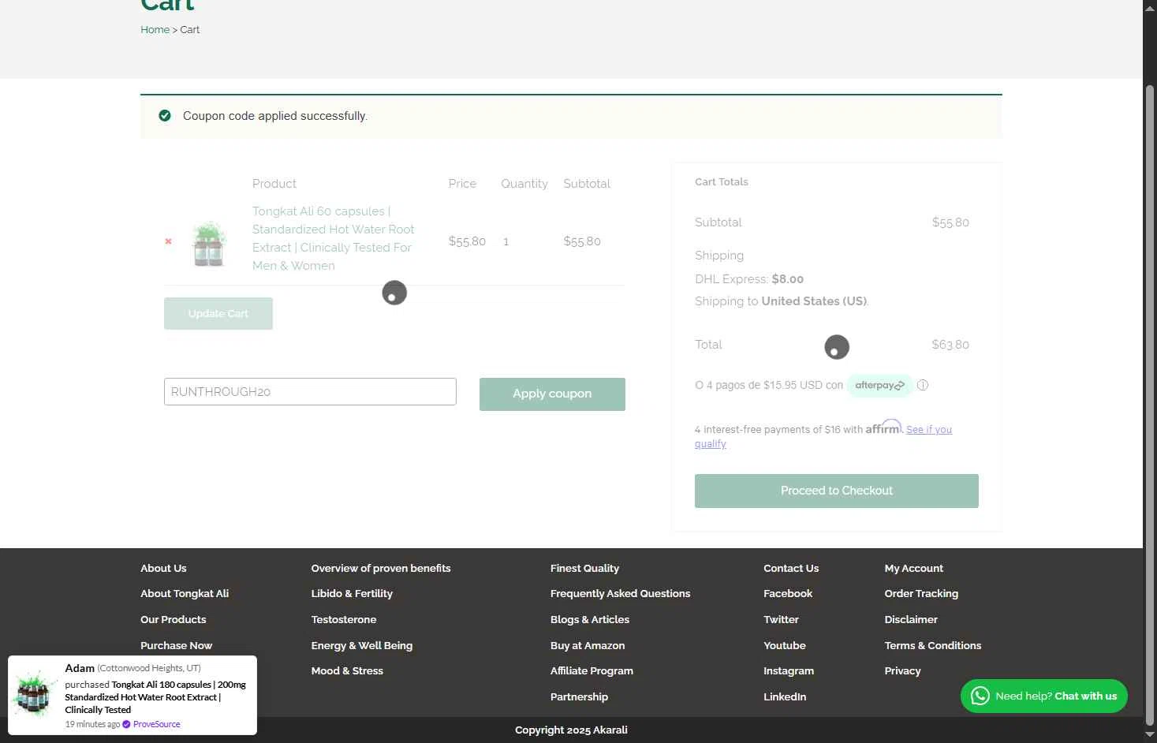1157x743 pixels.
Task: Click the WhatsApp chat icon
Action: (x=980, y=696)
